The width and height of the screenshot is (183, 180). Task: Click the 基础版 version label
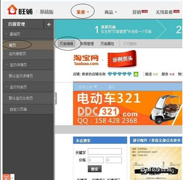pos(47,12)
